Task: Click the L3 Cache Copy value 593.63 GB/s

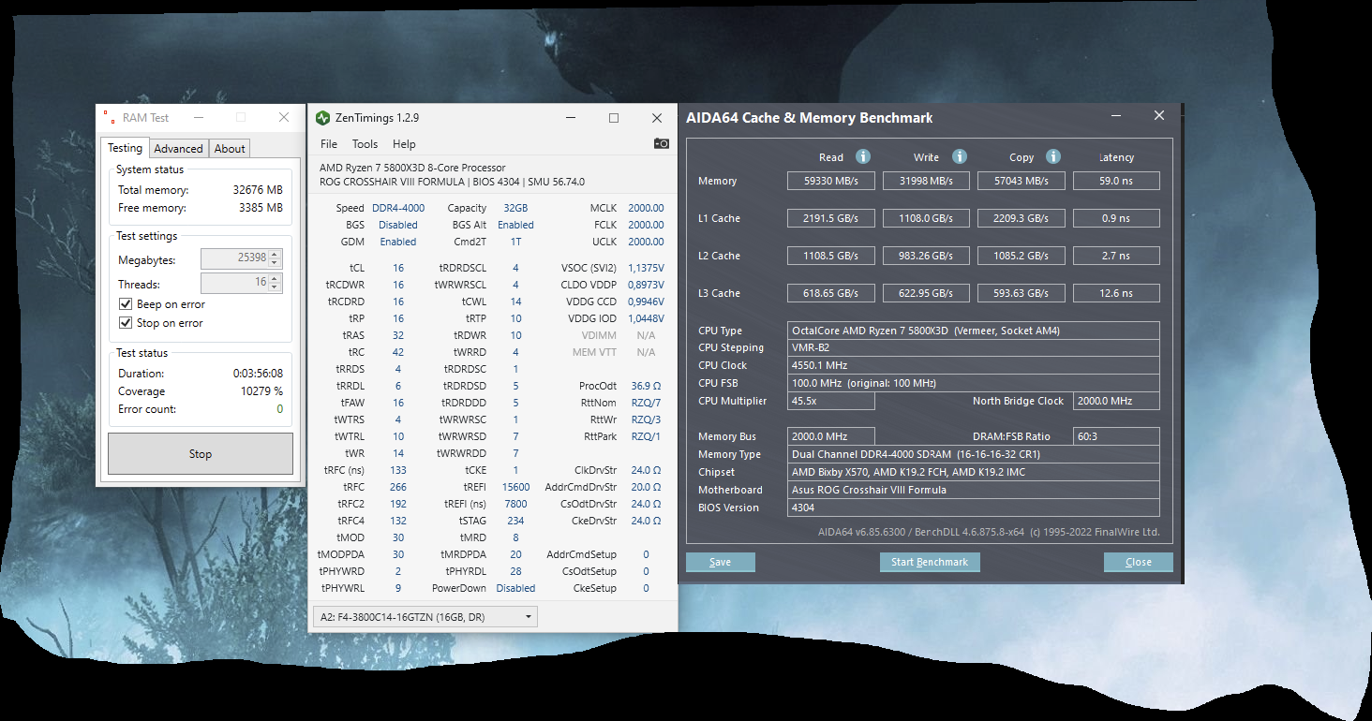Action: click(x=1022, y=293)
